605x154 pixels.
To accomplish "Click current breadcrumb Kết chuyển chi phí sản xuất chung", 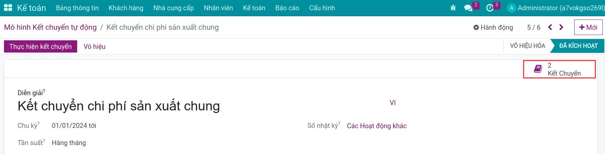I will point(163,27).
